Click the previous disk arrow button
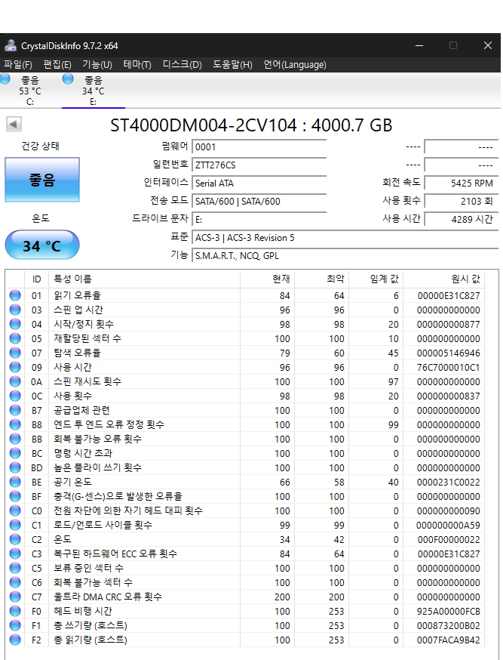Screen dimensions: 503x660 pyautogui.click(x=14, y=124)
